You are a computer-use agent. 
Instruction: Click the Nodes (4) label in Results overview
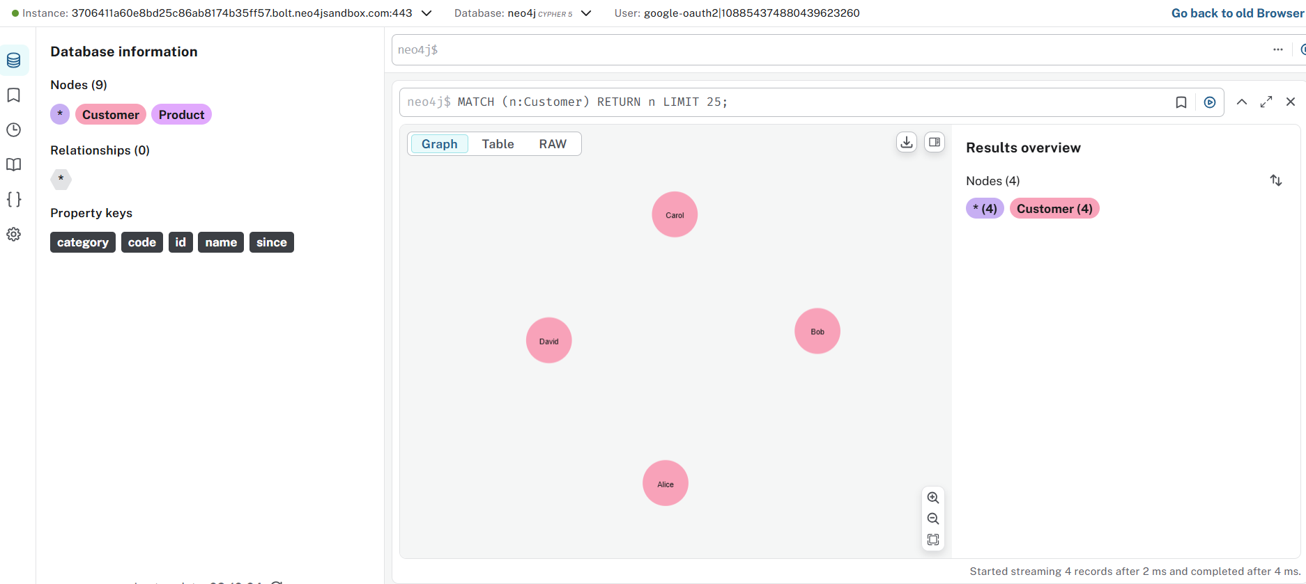point(993,181)
